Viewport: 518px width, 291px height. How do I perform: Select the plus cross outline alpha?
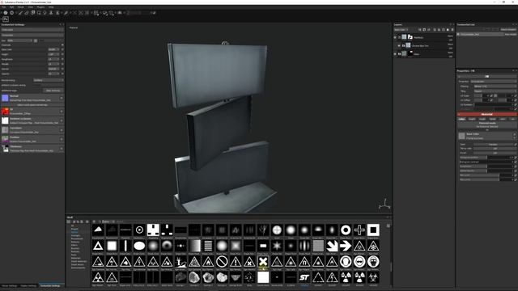(359, 230)
